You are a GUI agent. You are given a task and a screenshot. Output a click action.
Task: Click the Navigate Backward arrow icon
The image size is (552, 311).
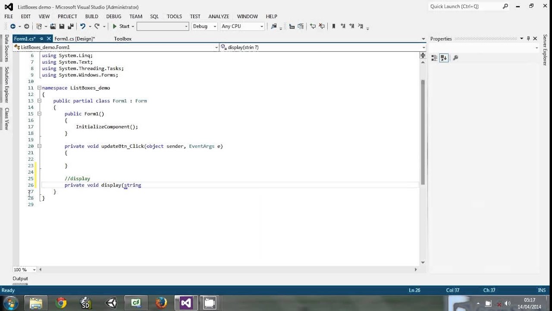click(x=13, y=26)
